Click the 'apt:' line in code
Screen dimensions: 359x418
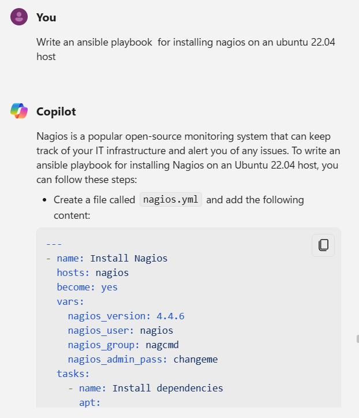click(x=90, y=402)
